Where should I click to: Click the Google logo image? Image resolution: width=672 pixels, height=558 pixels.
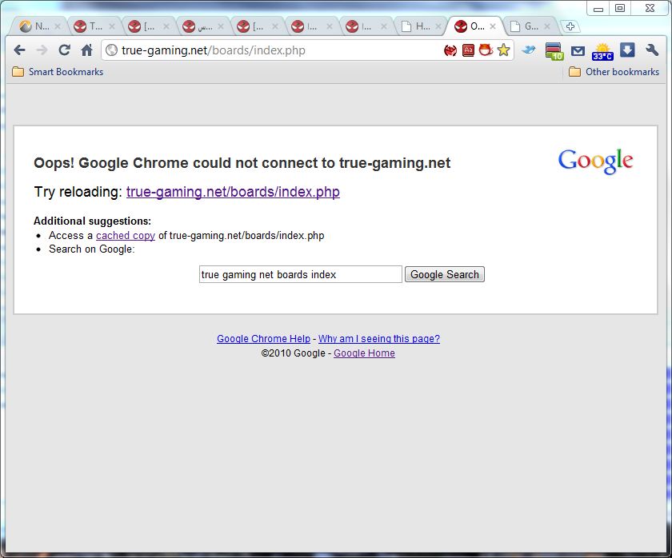[x=595, y=161]
